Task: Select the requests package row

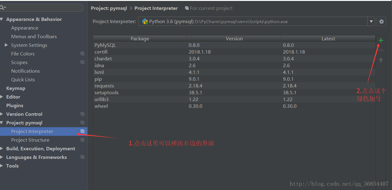Action: 234,86
